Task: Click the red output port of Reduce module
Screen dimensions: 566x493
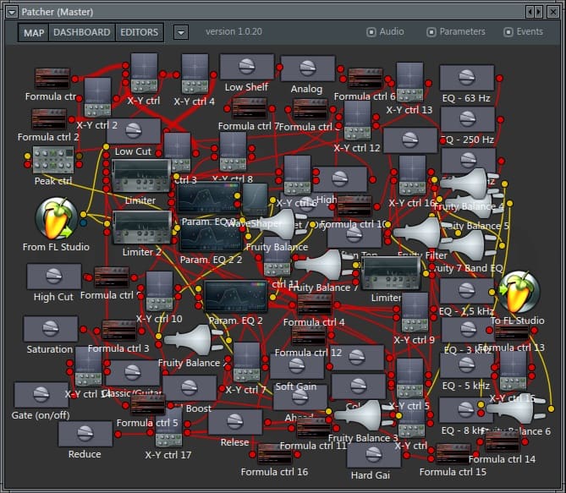Action: click(118, 434)
